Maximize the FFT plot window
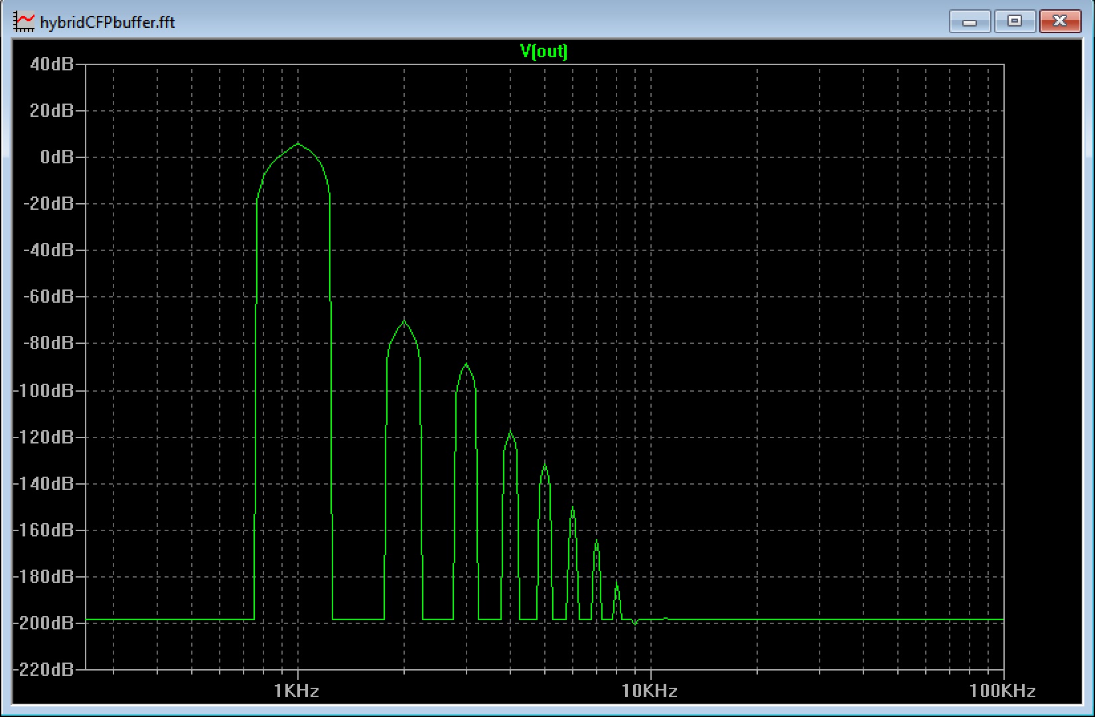 click(1014, 22)
